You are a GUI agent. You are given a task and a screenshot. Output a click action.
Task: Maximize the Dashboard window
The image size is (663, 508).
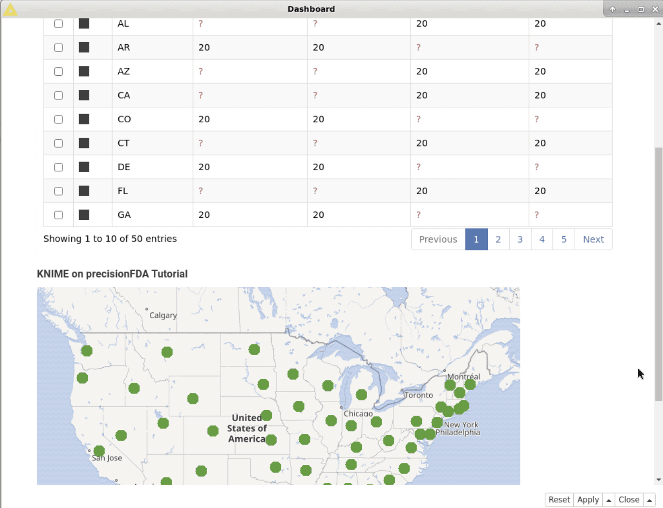641,9
